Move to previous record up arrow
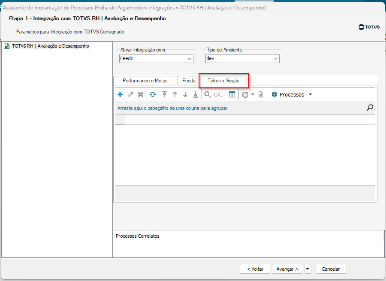This screenshot has width=386, height=281. tap(175, 94)
